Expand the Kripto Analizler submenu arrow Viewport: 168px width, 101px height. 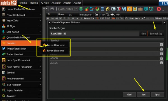(40, 90)
